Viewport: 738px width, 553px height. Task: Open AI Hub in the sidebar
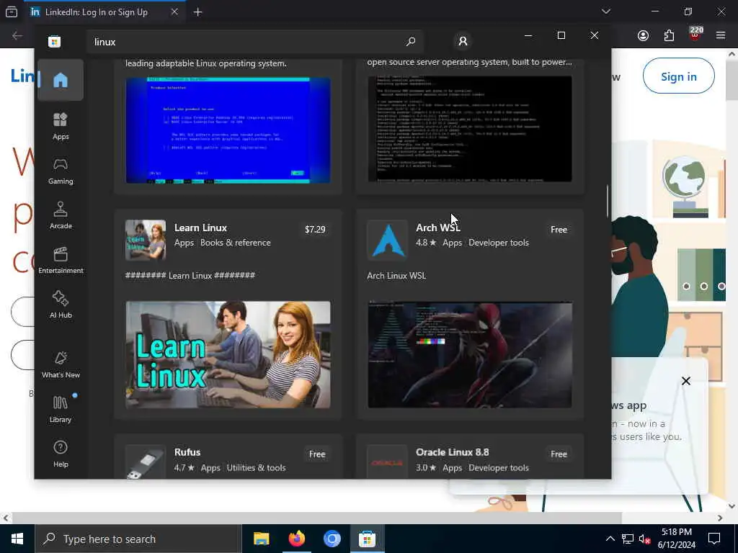(61, 305)
